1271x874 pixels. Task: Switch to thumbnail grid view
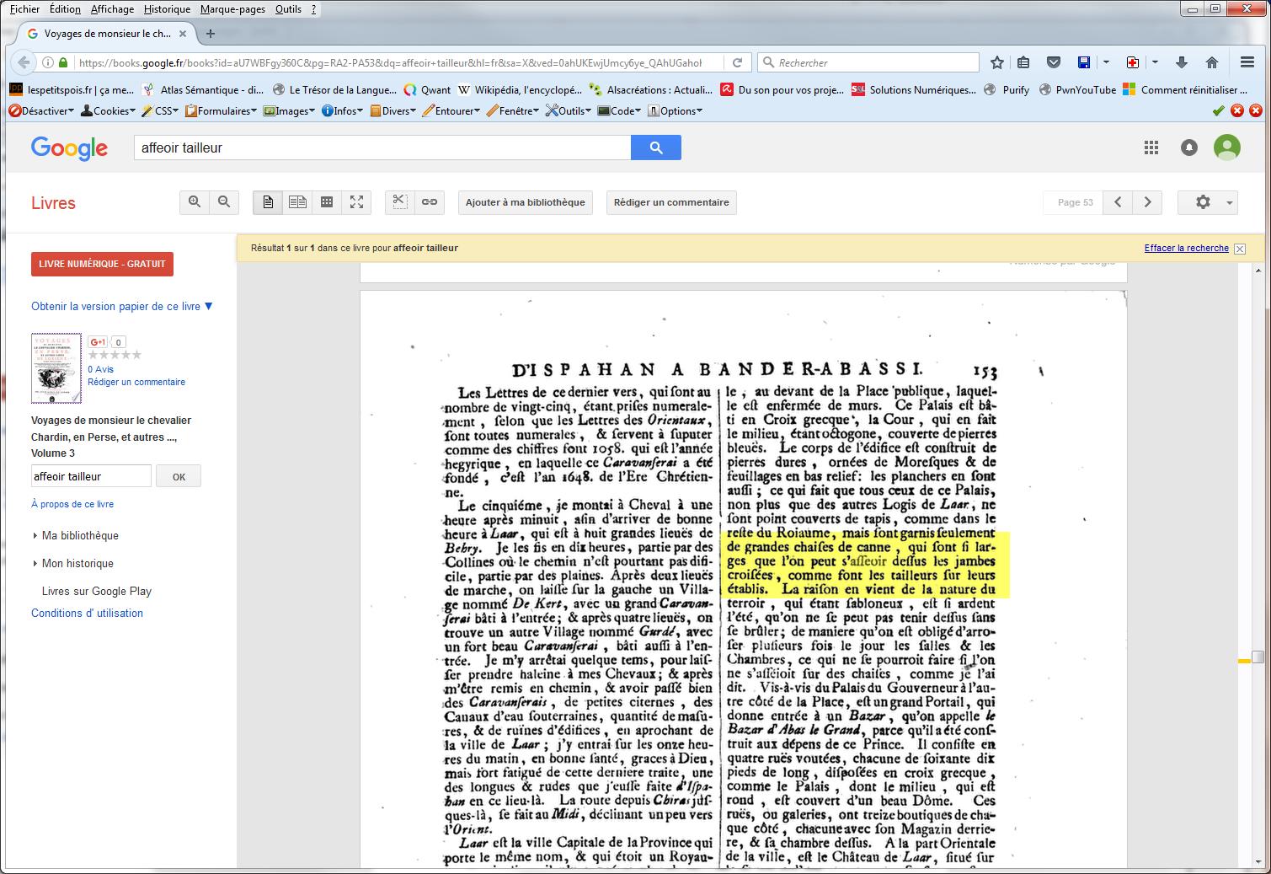[327, 202]
